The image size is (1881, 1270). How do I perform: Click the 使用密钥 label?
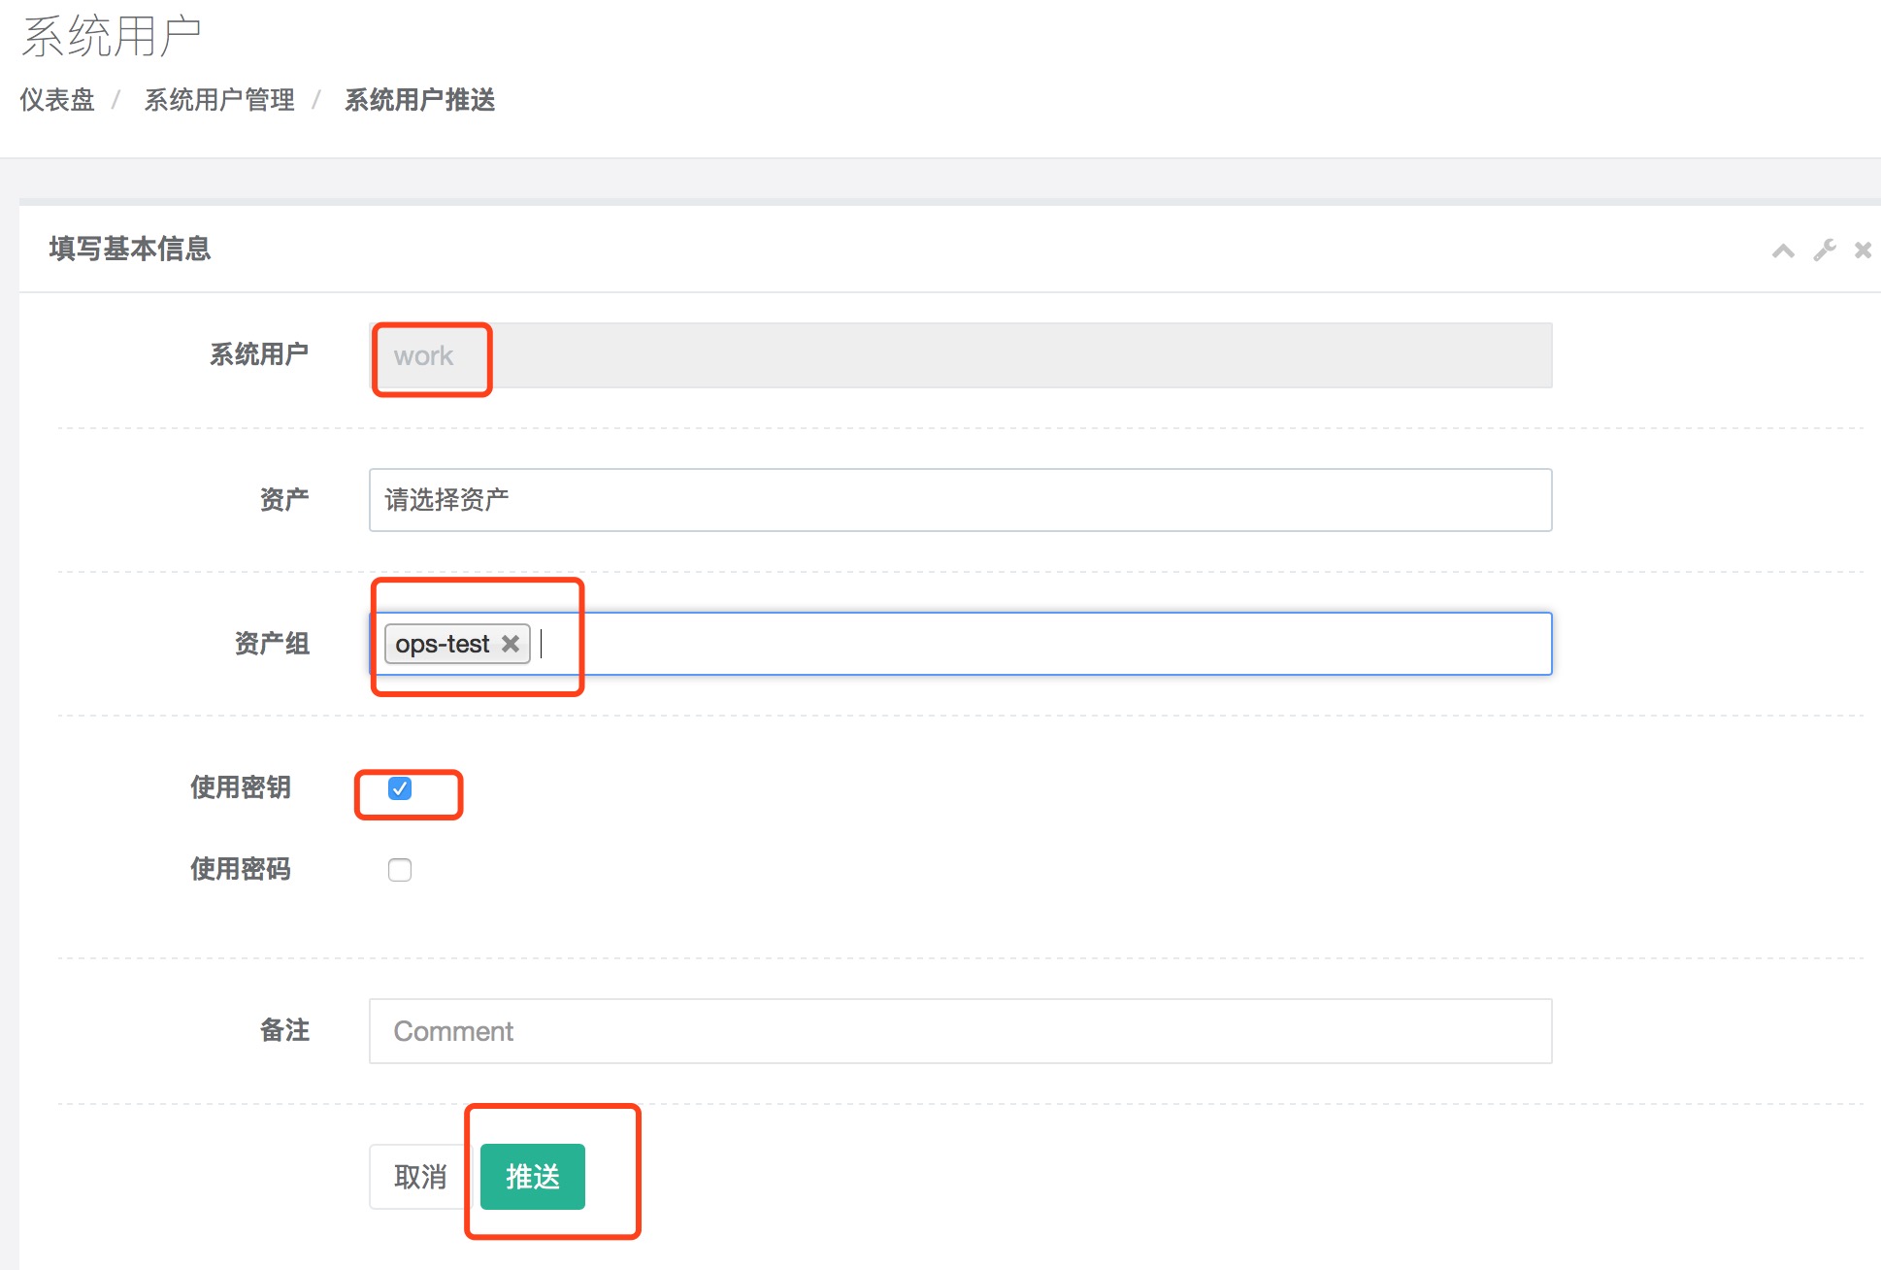pos(240,787)
